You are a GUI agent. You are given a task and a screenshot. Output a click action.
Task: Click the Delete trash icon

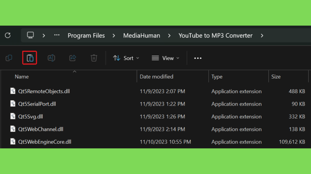tap(94, 58)
